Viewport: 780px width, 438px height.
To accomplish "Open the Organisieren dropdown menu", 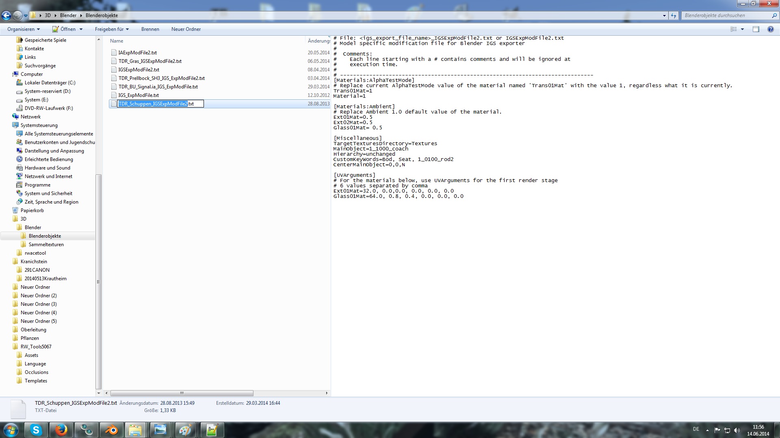I will (24, 29).
